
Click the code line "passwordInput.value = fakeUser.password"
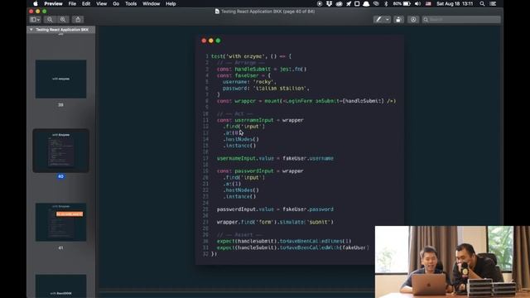pos(275,209)
